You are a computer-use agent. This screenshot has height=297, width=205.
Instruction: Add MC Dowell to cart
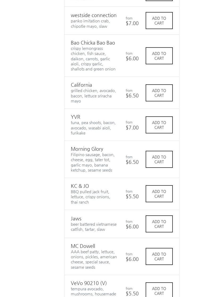(x=159, y=256)
